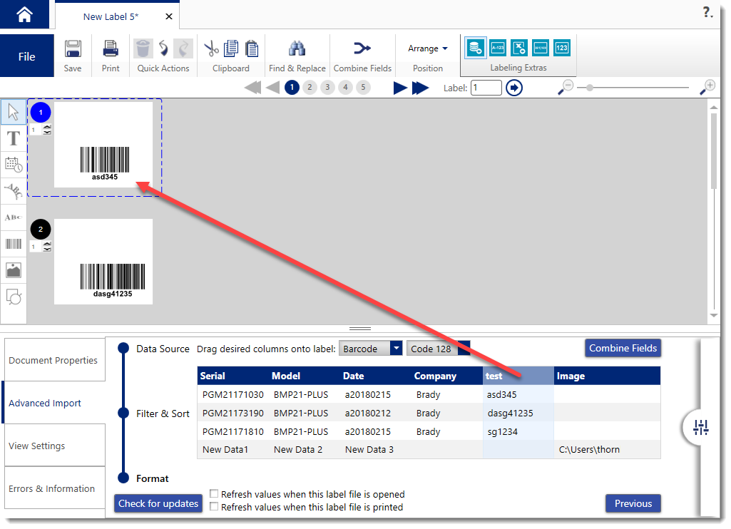Jump to the last label page

(421, 88)
